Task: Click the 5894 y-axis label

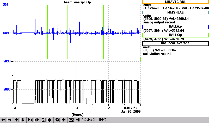Action: [x=7, y=5]
